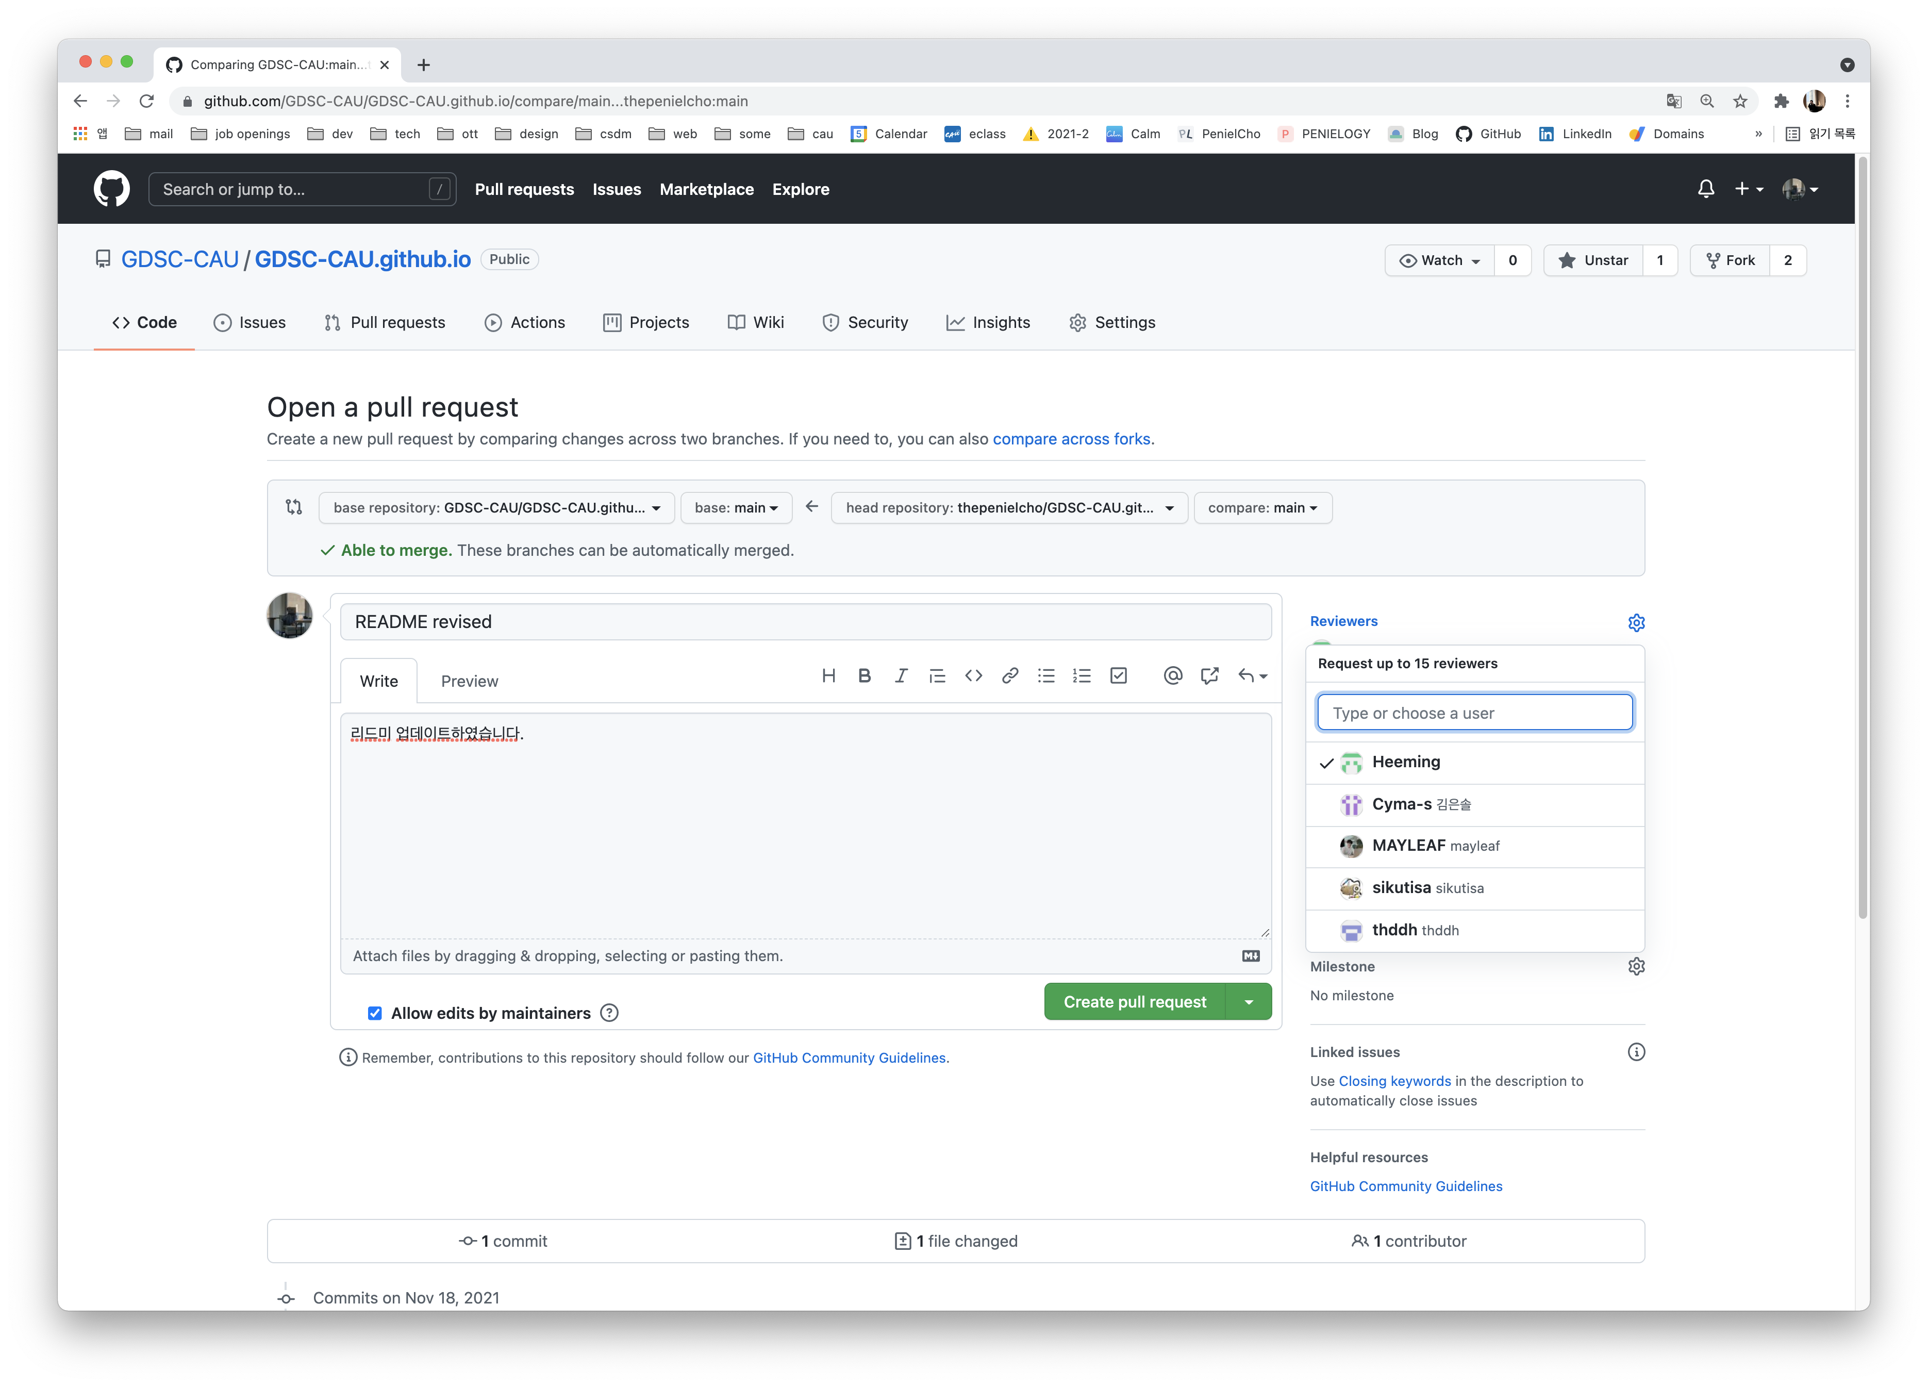Reference an issue or pull request icon

pyautogui.click(x=1209, y=675)
